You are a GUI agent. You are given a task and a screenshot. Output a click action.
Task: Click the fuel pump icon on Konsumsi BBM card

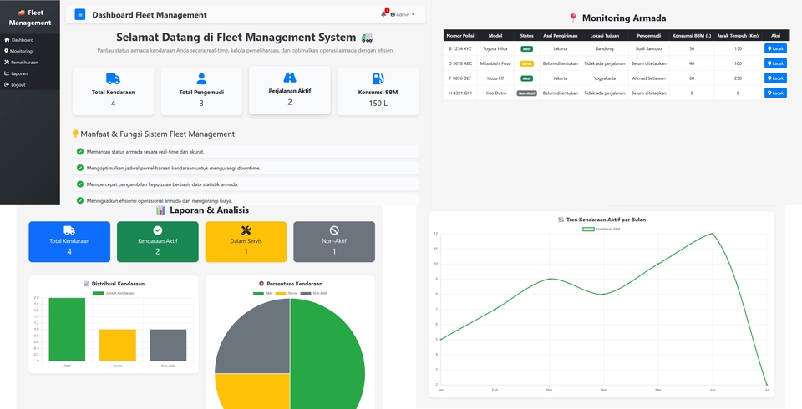click(378, 78)
